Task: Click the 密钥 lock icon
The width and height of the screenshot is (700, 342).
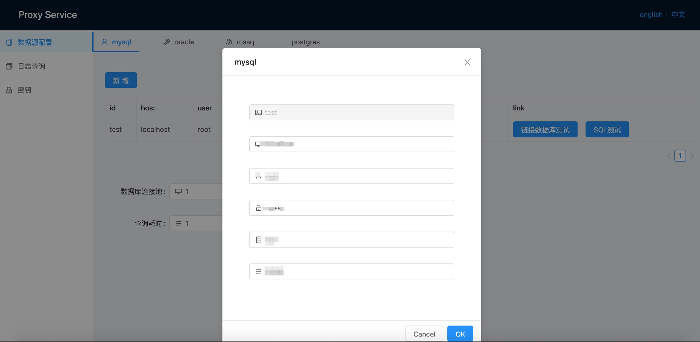Action: 9,90
